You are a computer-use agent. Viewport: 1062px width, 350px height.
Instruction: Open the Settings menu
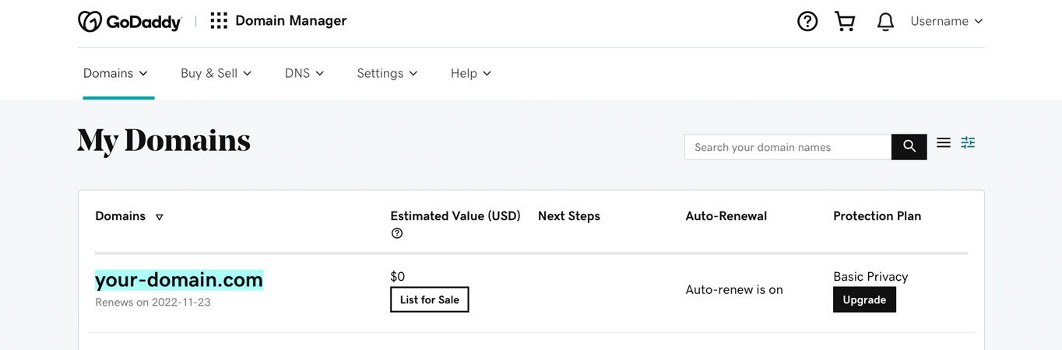coord(387,73)
